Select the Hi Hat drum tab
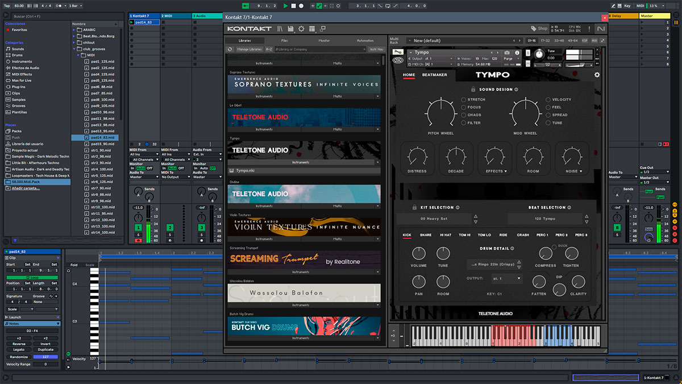This screenshot has width=682, height=384. [x=446, y=235]
